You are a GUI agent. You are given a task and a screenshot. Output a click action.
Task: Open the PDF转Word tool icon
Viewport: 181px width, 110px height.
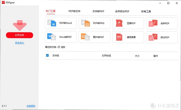(52, 23)
